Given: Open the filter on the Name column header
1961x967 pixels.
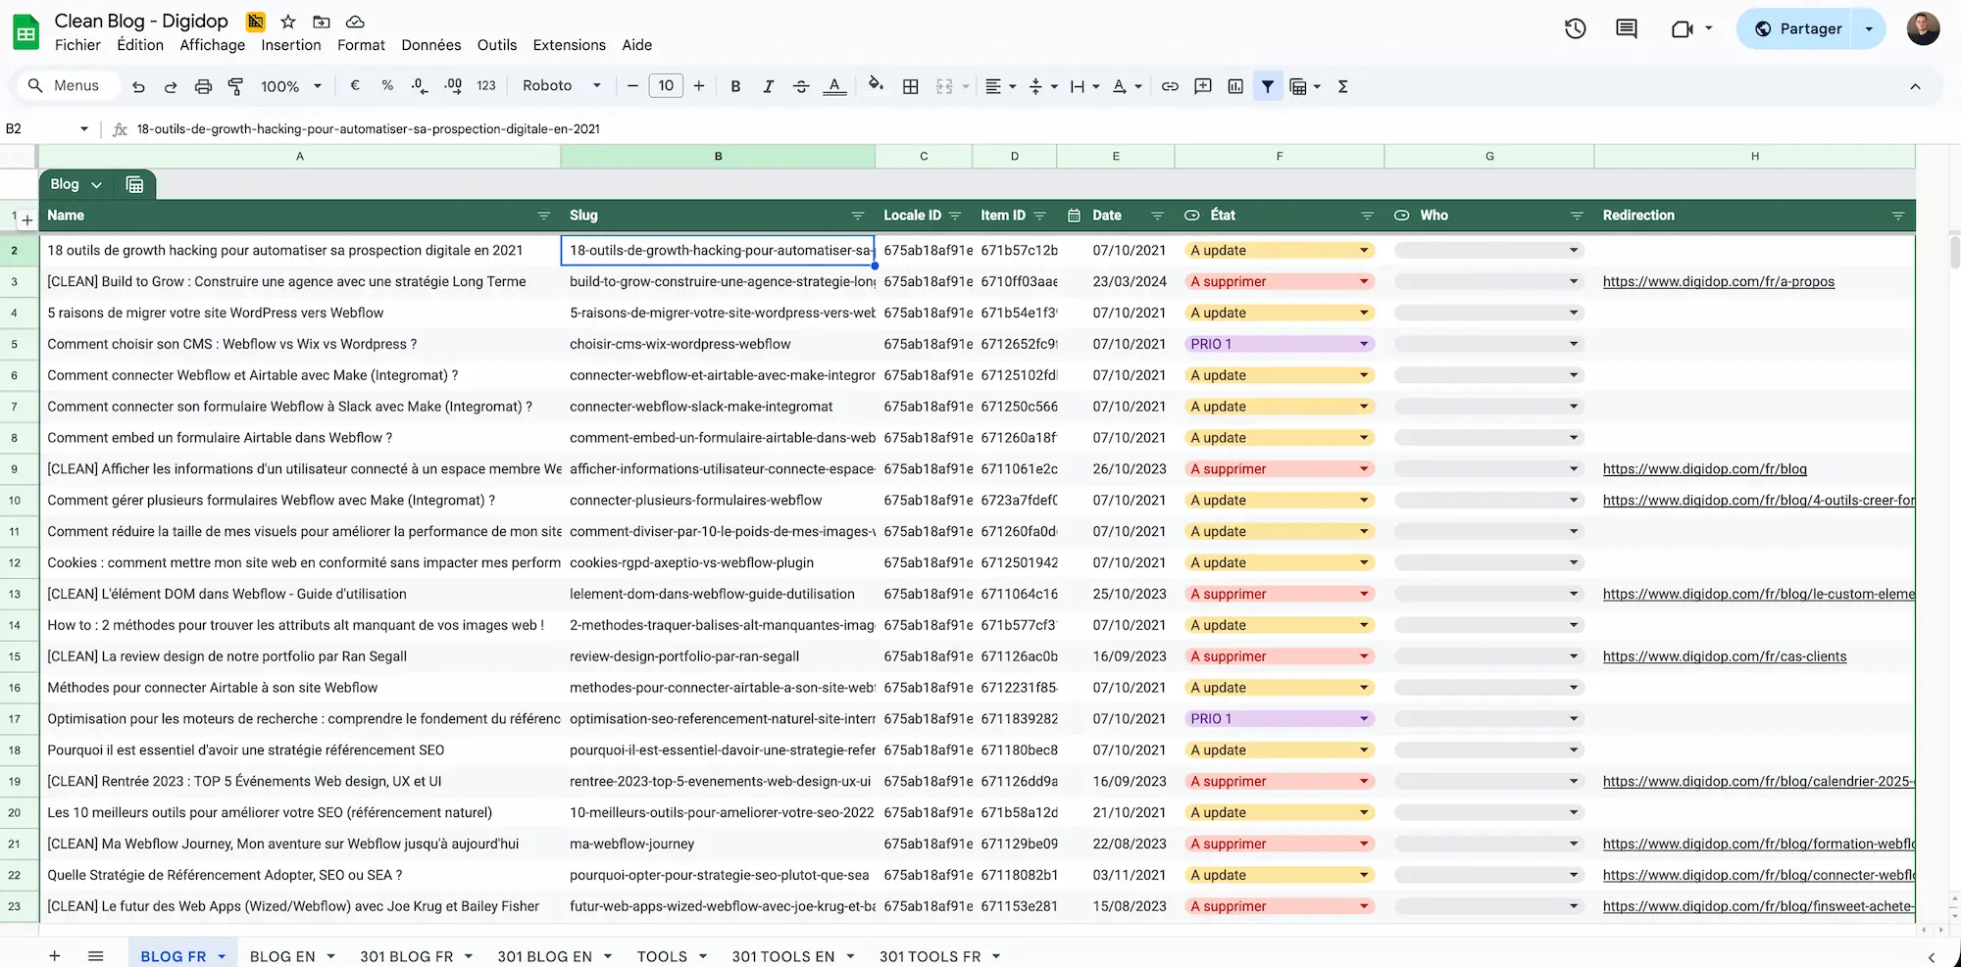Looking at the screenshot, I should tap(543, 216).
